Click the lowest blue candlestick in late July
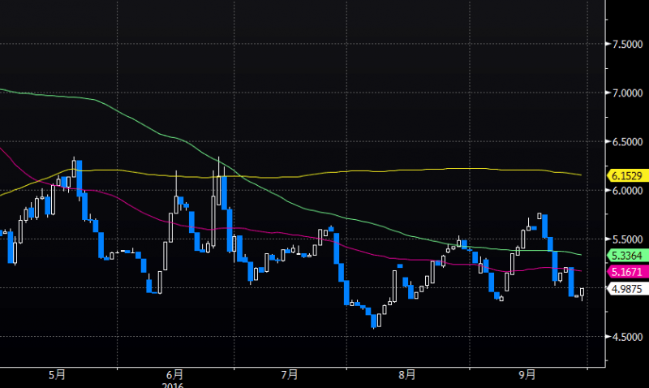This screenshot has height=388, width=649. (374, 321)
